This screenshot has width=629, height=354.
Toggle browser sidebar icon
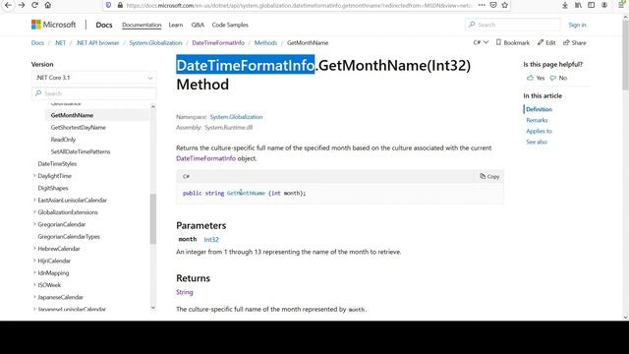click(x=592, y=5)
